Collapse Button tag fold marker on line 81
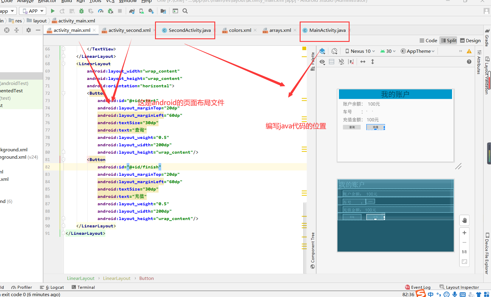The height and width of the screenshot is (297, 491). click(63, 160)
